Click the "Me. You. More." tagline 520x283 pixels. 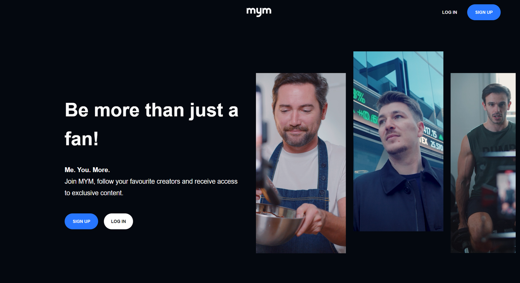[x=87, y=170]
